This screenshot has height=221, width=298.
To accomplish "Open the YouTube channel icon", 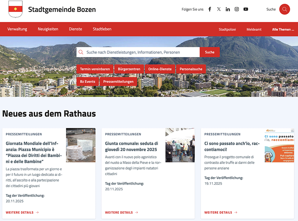I will pyautogui.click(x=246, y=9).
